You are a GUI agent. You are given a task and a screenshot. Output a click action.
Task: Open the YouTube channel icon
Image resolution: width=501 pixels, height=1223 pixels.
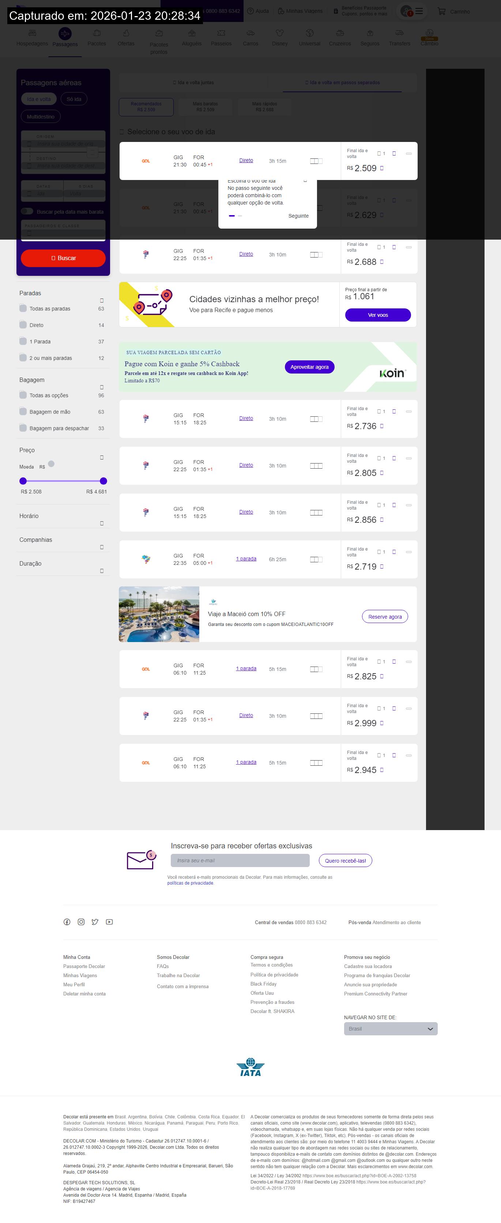109,922
